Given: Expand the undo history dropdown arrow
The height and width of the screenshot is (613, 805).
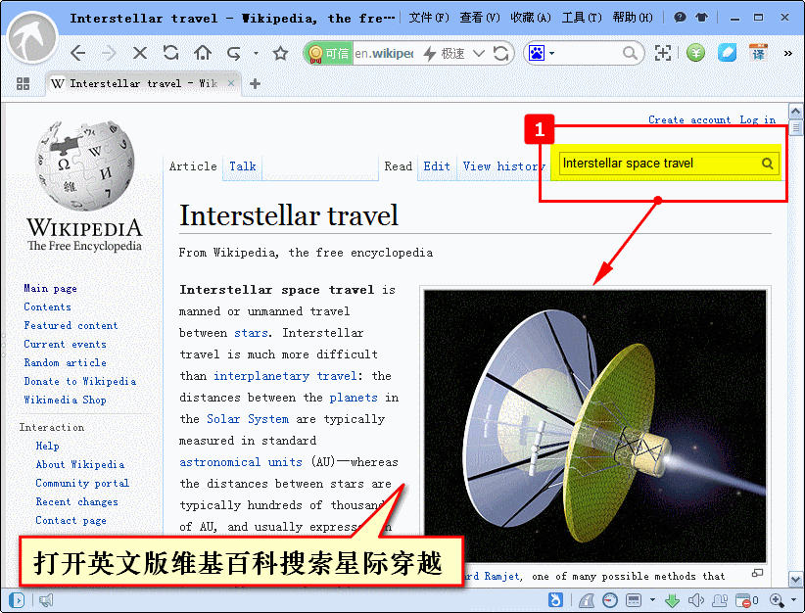Looking at the screenshot, I should (x=256, y=53).
